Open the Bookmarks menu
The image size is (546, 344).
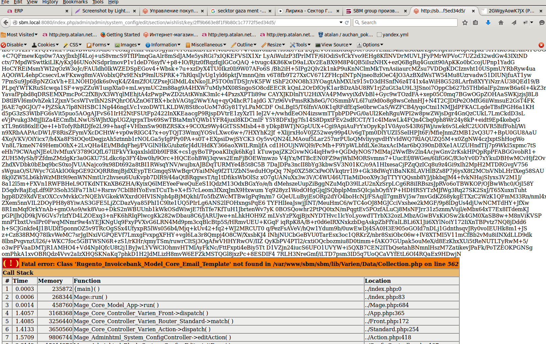(75, 2)
